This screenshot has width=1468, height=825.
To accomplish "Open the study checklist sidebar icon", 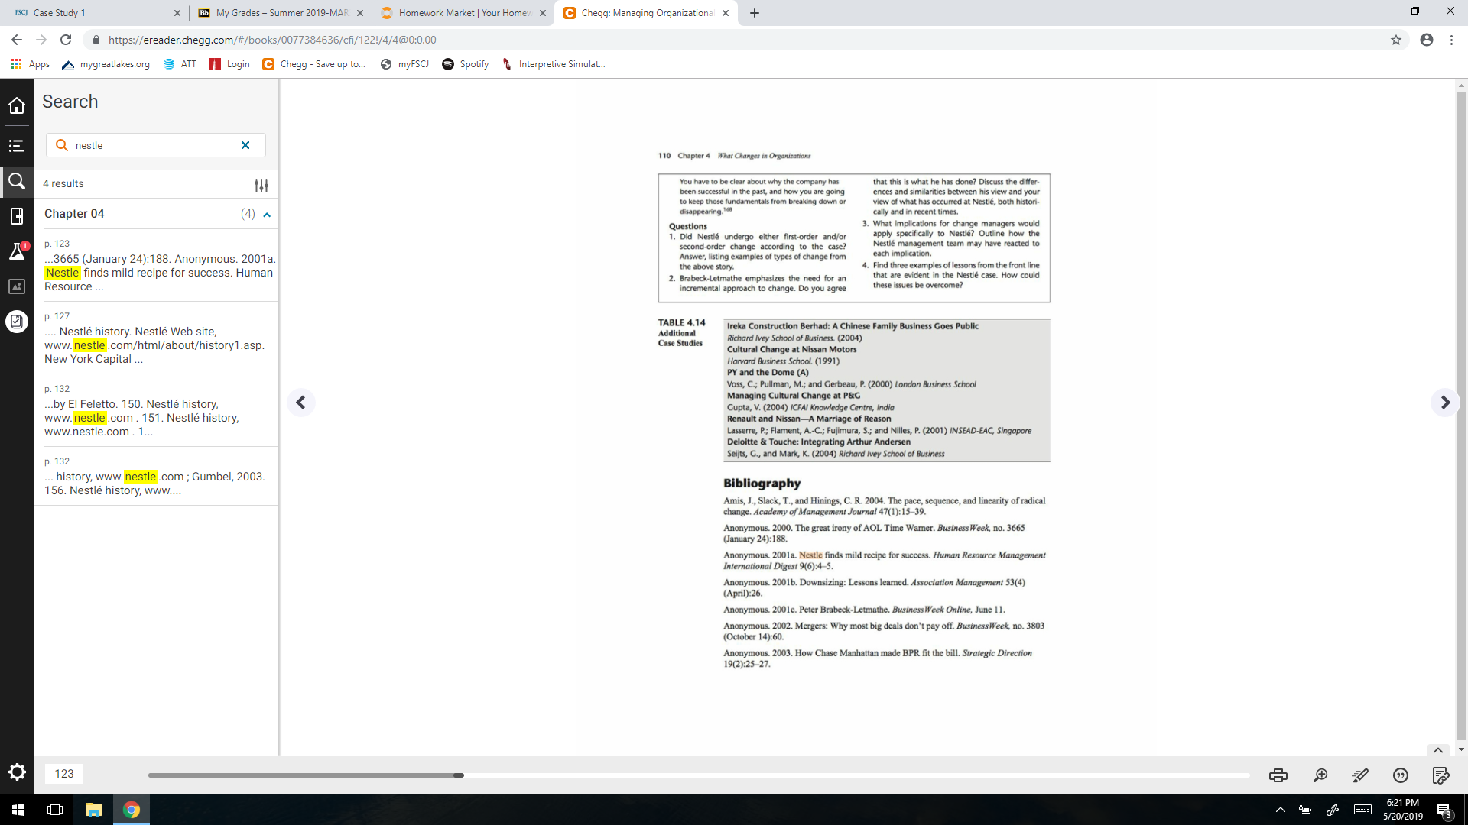I will (x=17, y=322).
